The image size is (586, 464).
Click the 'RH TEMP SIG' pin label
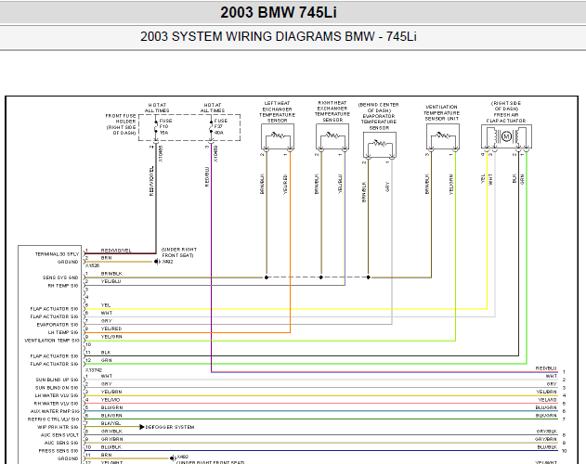point(63,286)
